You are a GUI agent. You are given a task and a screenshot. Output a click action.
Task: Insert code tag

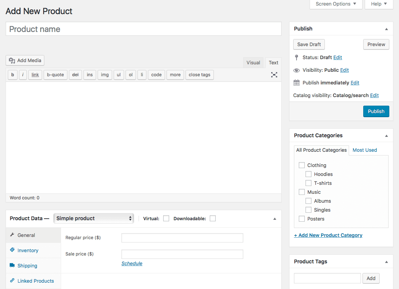click(156, 75)
